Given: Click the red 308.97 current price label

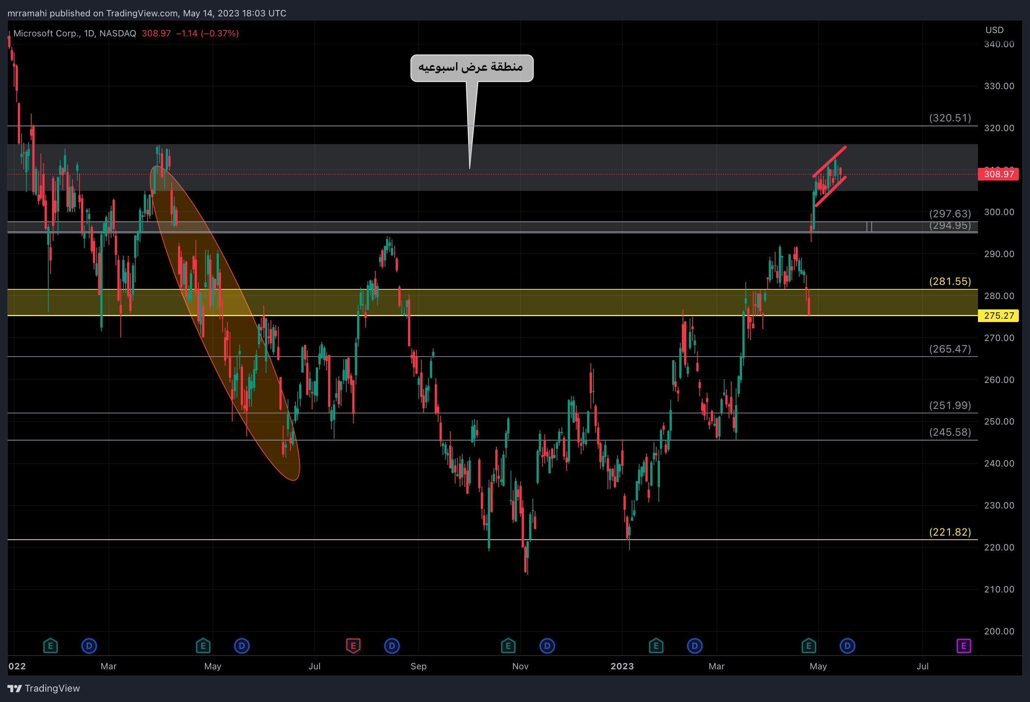Looking at the screenshot, I should [998, 174].
